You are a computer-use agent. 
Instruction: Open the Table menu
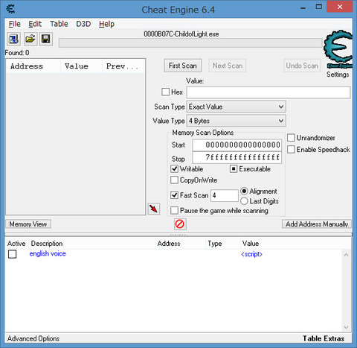(59, 24)
